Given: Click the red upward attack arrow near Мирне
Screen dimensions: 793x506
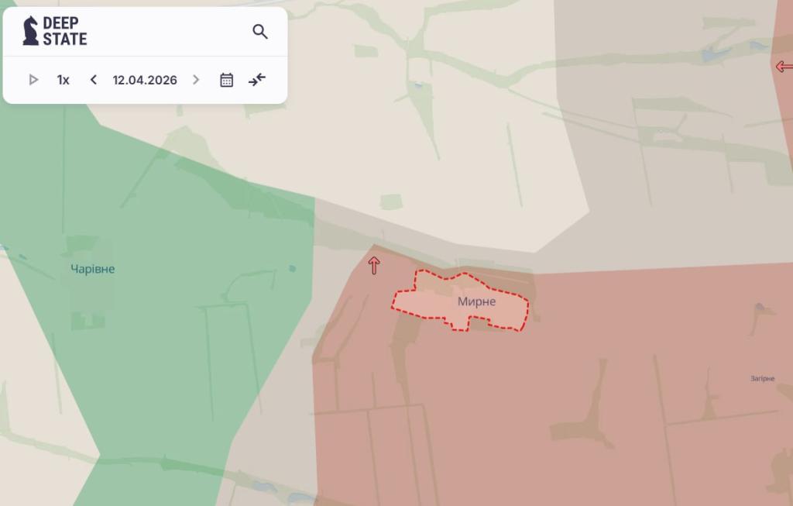Looking at the screenshot, I should tap(374, 266).
